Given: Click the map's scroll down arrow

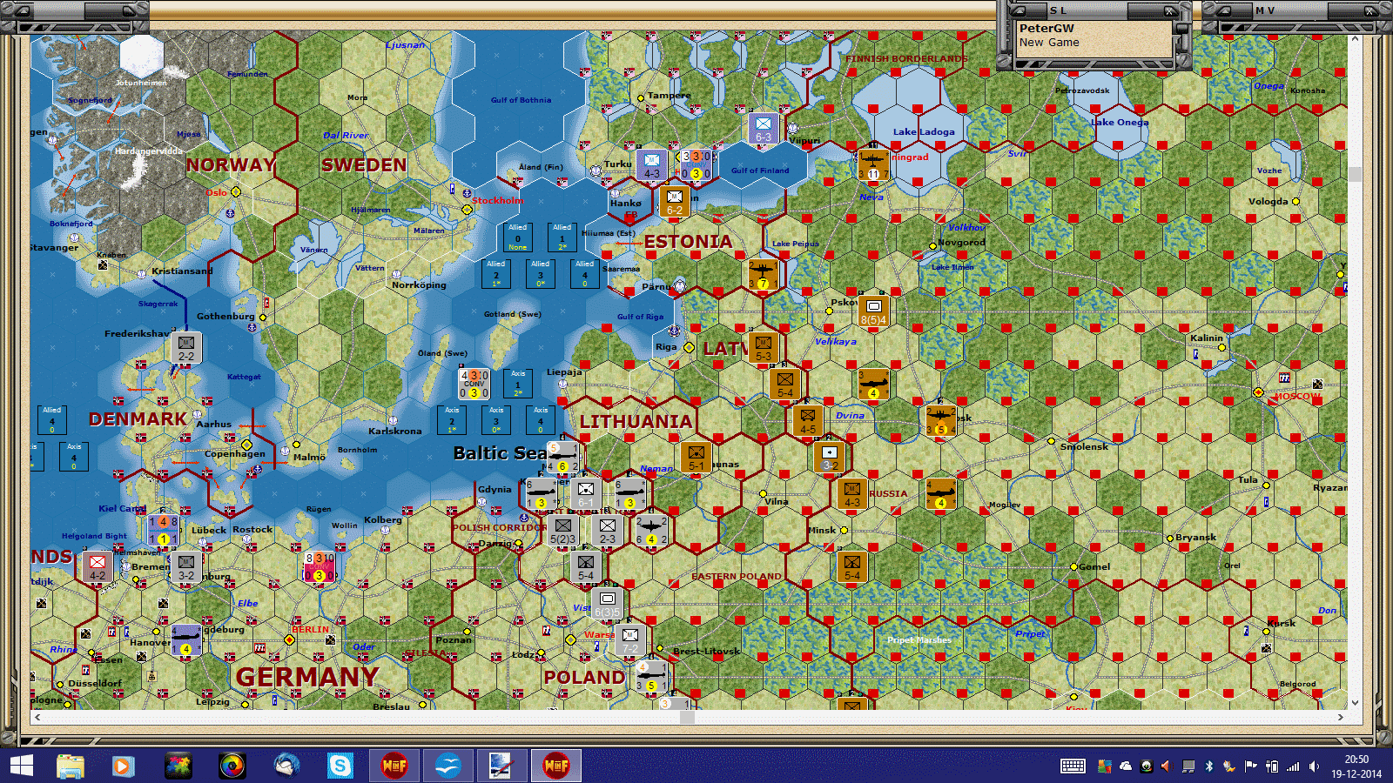Looking at the screenshot, I should point(1355,703).
